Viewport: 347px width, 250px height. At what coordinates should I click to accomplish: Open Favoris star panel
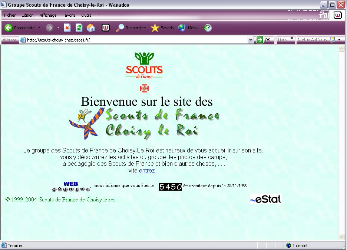[155, 28]
